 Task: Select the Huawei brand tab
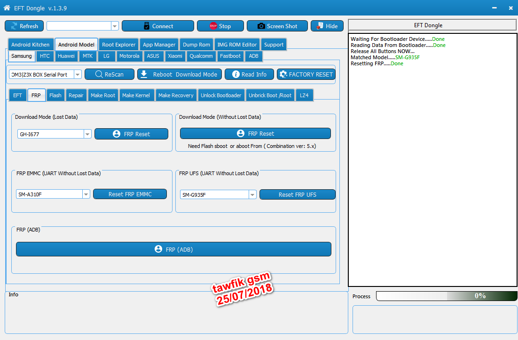click(66, 56)
